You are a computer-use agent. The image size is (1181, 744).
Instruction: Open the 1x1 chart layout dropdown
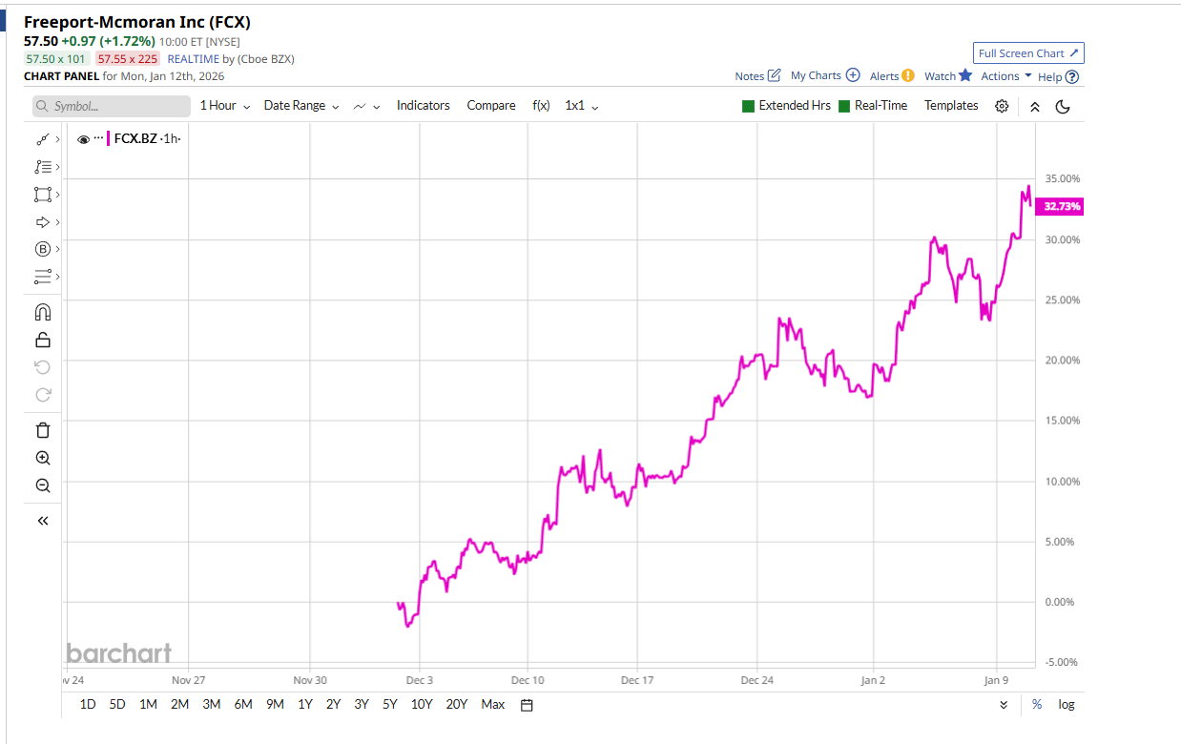point(582,106)
